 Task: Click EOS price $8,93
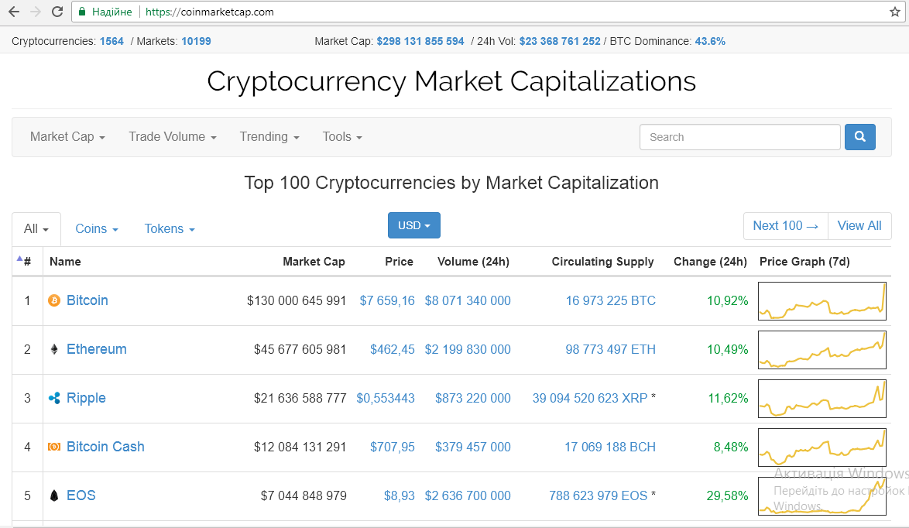coord(400,495)
